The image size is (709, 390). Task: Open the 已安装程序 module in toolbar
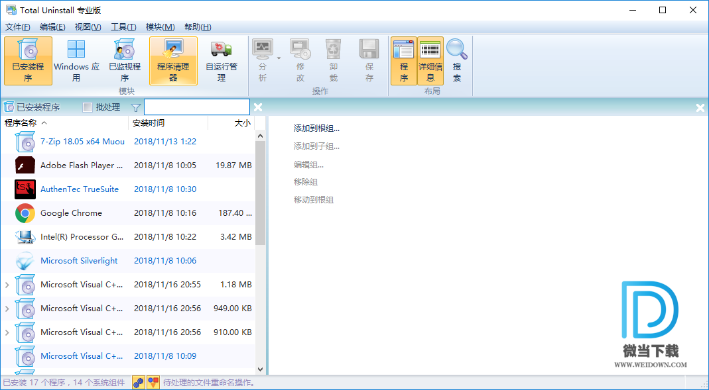[28, 61]
